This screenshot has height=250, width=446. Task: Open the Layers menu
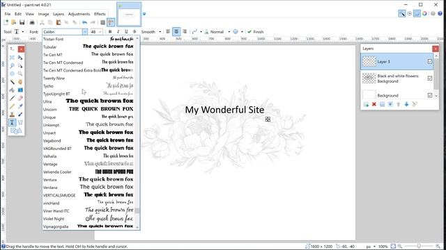(x=59, y=14)
